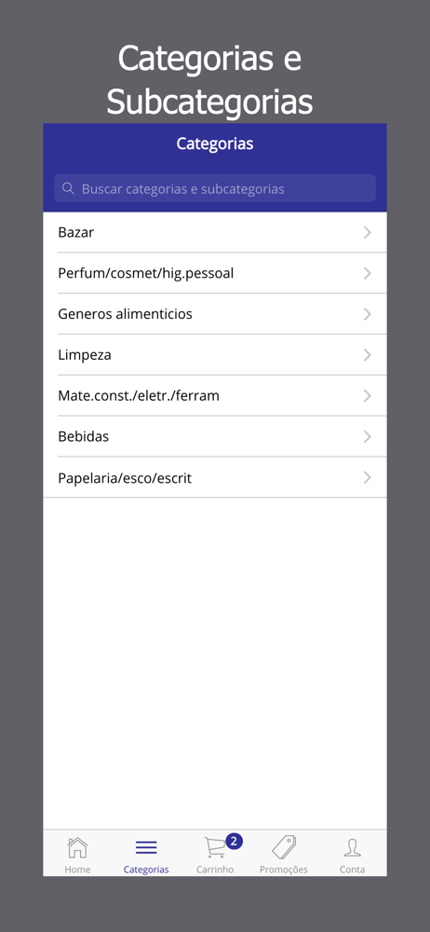Expand chevron next to Generos alimenticios
This screenshot has height=932, width=430.
coord(368,314)
